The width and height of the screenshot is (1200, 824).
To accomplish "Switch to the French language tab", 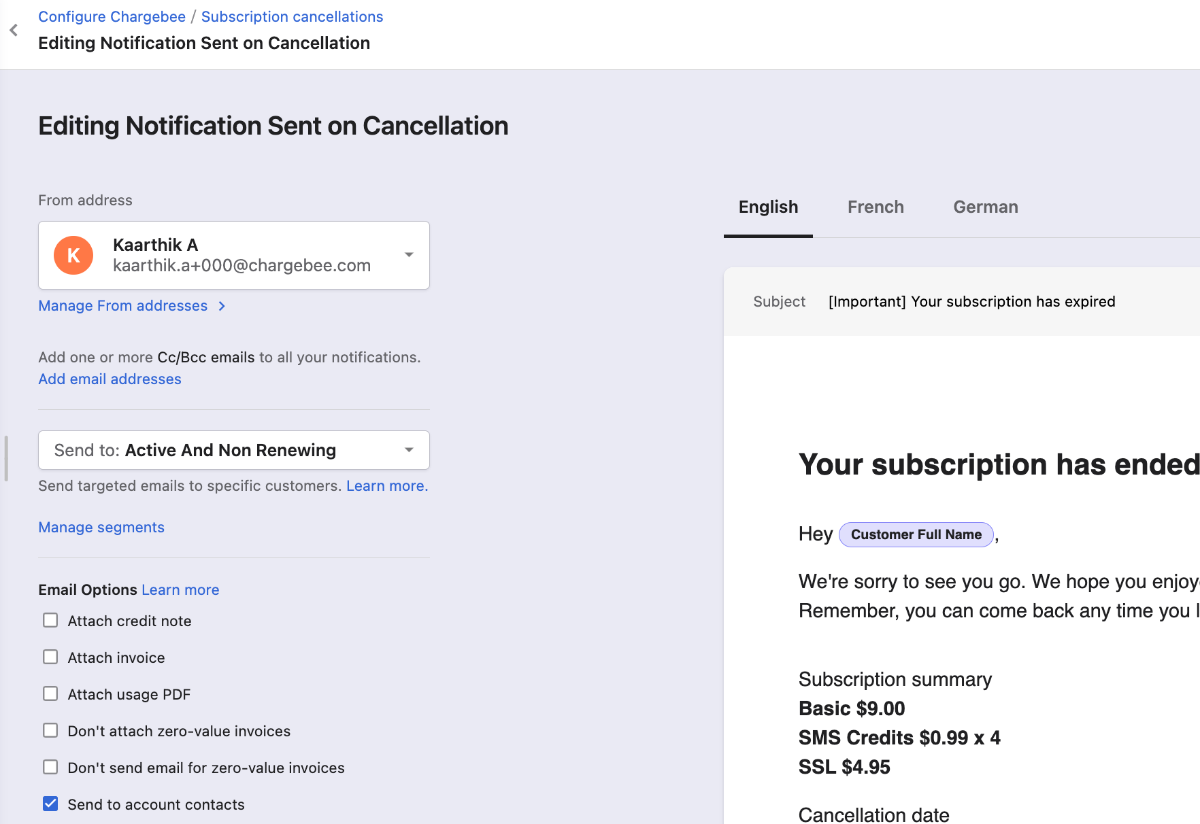I will [876, 207].
